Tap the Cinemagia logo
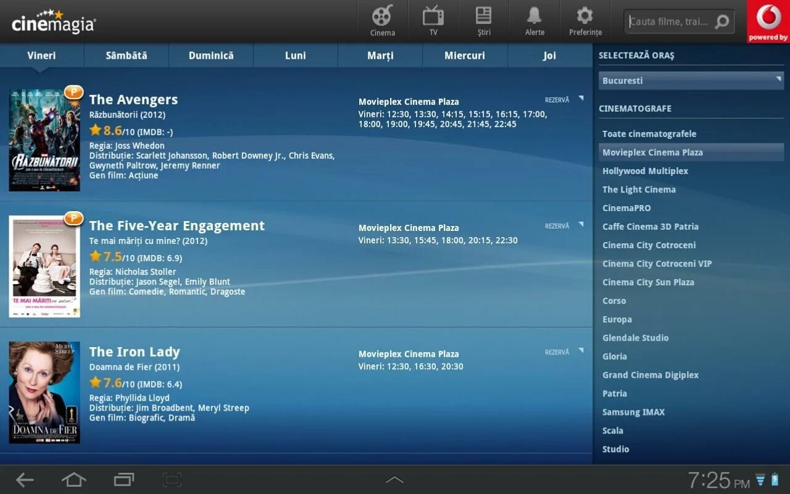The width and height of the screenshot is (790, 494). click(x=54, y=22)
